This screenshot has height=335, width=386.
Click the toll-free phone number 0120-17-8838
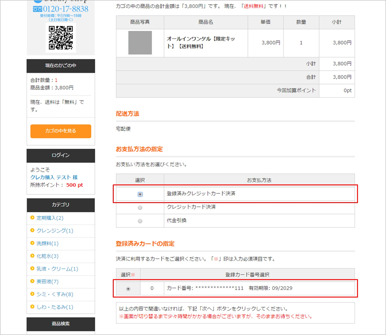click(61, 9)
